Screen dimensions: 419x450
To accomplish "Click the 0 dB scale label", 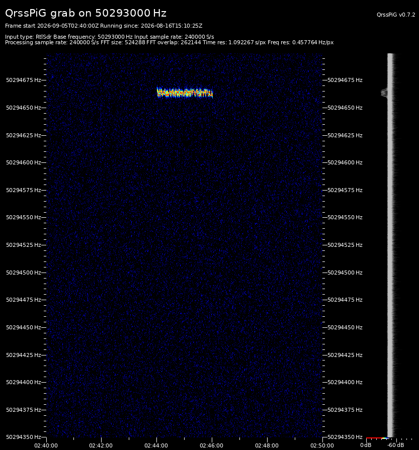I will point(366,445).
